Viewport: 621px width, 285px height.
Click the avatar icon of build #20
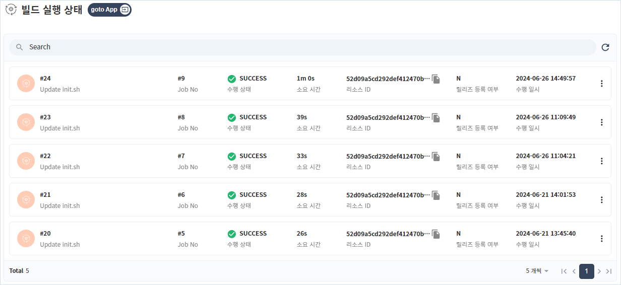point(26,239)
